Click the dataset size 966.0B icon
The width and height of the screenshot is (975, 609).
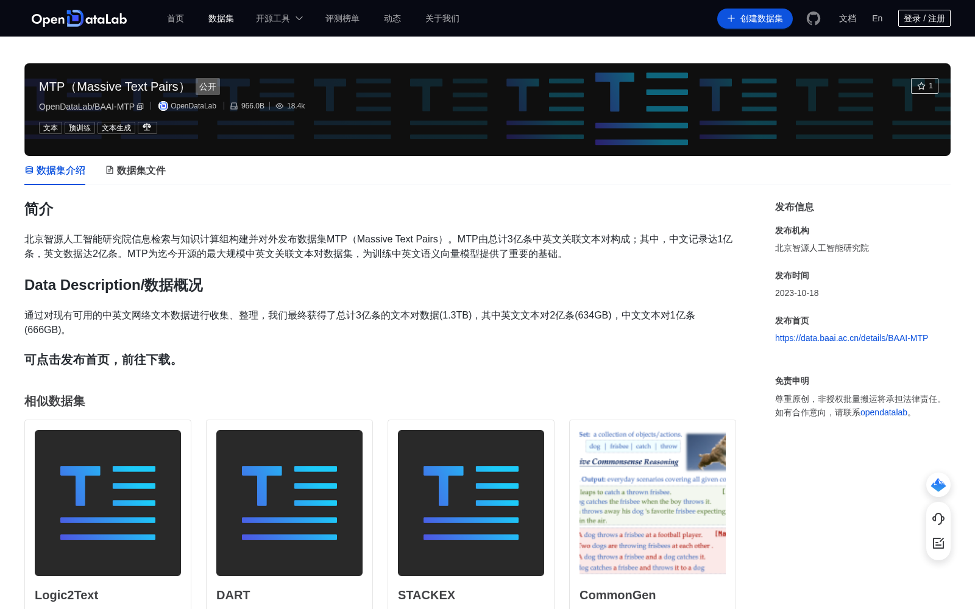pyautogui.click(x=233, y=106)
